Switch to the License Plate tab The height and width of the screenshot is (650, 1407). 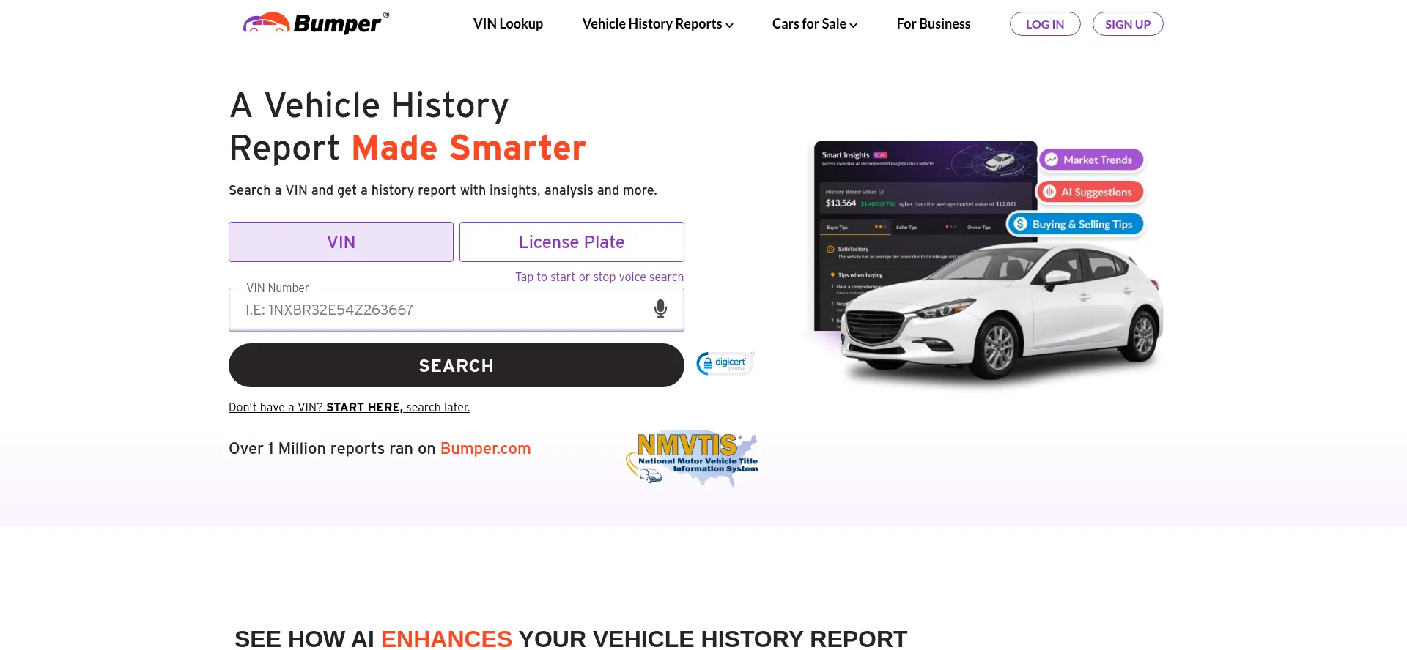point(572,242)
